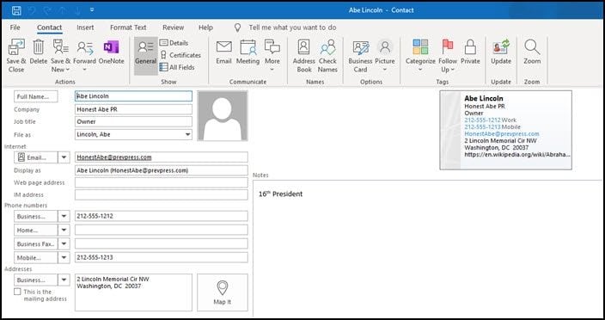Open the File tab
605x320 pixels.
point(15,28)
